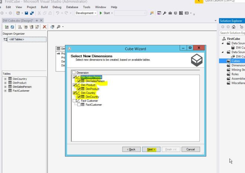
Task: Select Cubes folder in Solution Explorer
Action: pos(235,61)
